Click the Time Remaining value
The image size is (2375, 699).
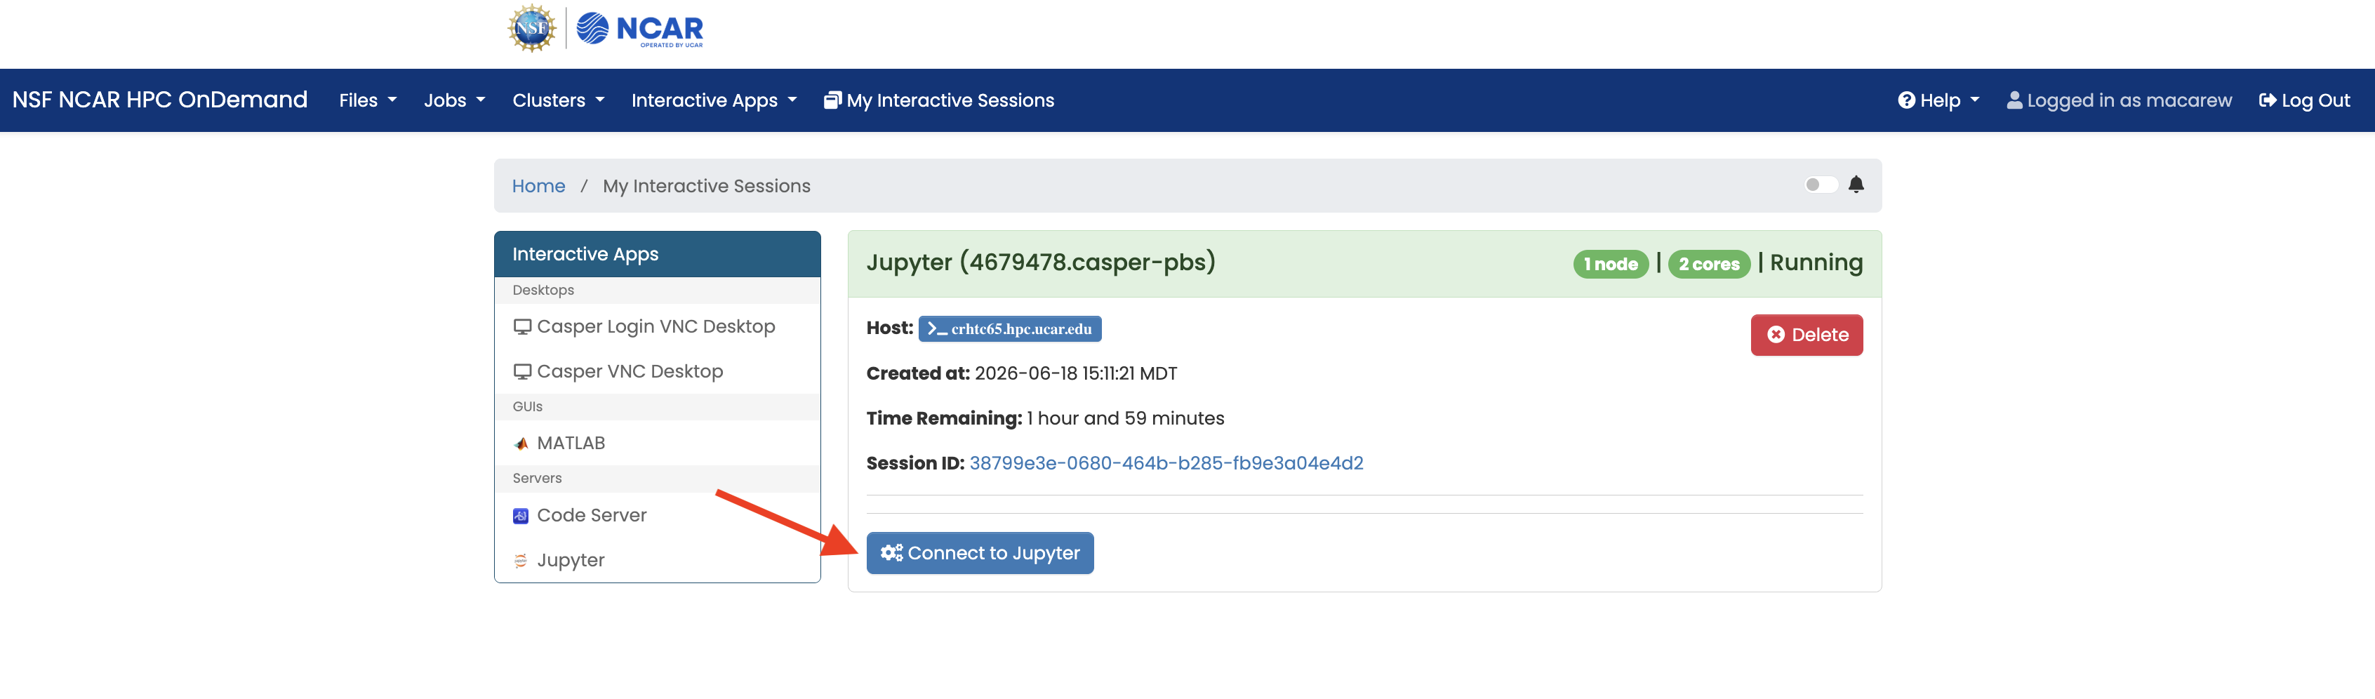1125,419
